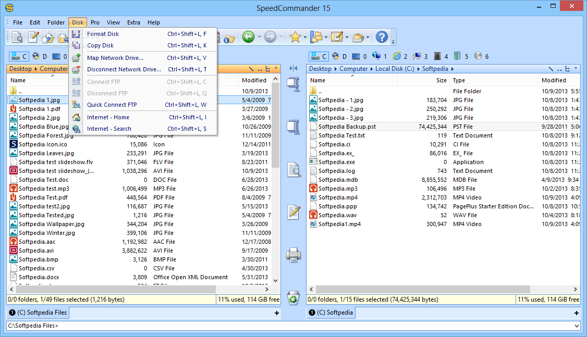Viewport: 587px width, 337px height.
Task: Click Desktop in left panel breadcrumb
Action: (20, 69)
